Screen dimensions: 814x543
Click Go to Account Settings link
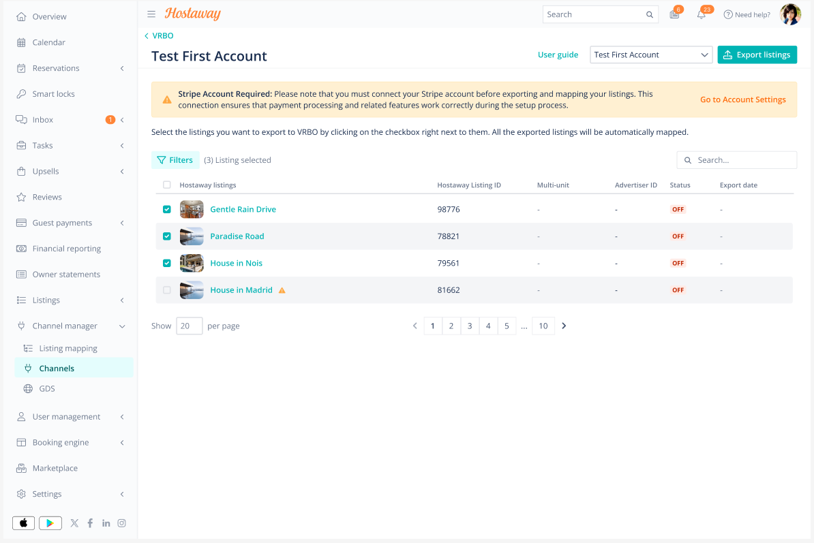(x=742, y=99)
